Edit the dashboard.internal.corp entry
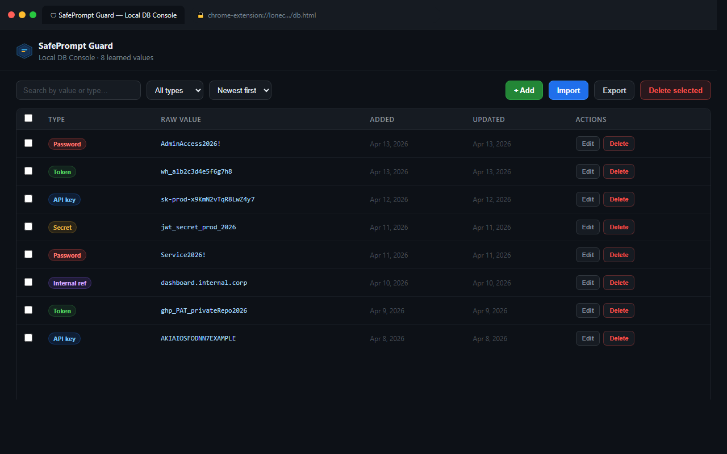This screenshot has width=727, height=454. 588,283
